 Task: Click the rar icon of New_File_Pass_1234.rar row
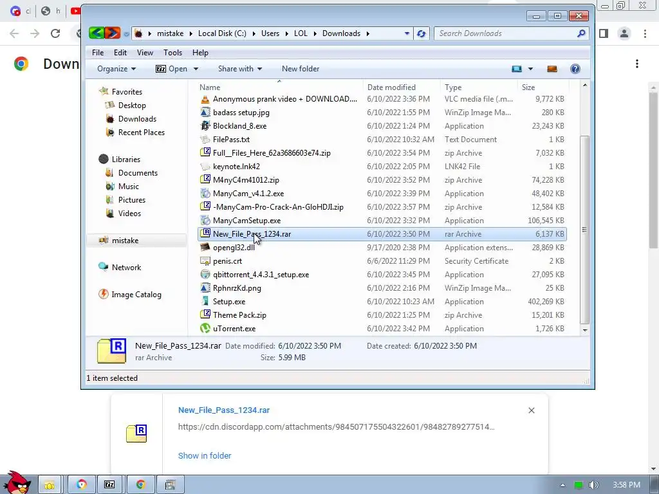(205, 233)
